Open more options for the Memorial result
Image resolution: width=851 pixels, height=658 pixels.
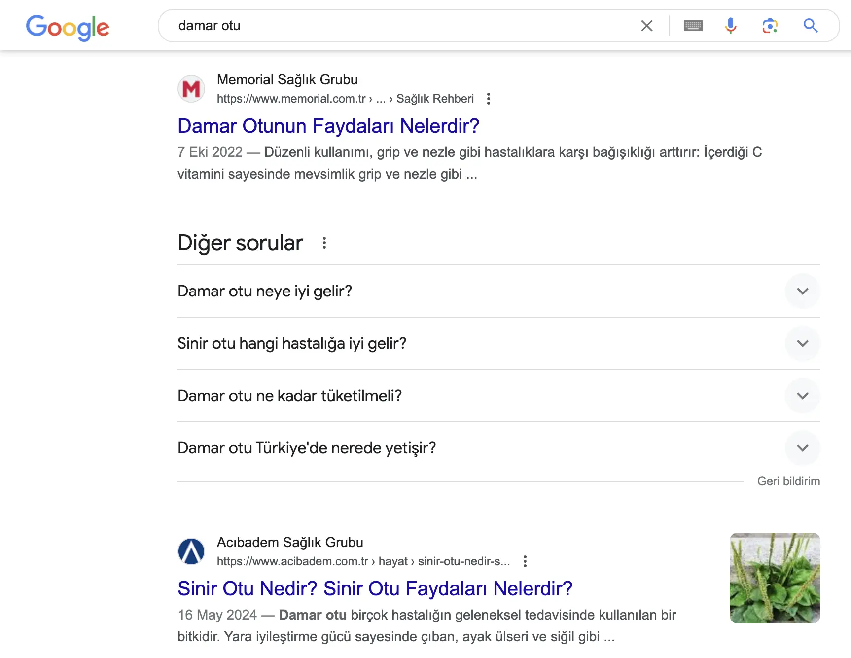(488, 99)
